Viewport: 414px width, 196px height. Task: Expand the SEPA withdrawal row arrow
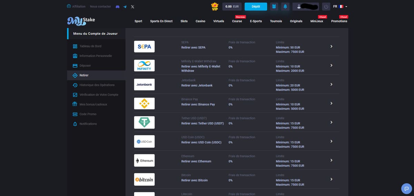point(331,46)
